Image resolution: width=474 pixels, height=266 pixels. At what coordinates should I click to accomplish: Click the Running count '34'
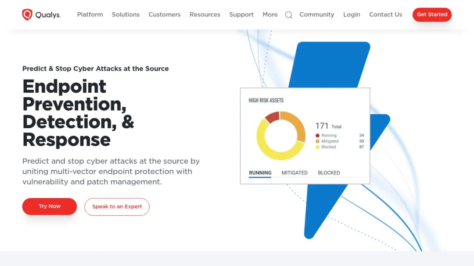pos(362,136)
